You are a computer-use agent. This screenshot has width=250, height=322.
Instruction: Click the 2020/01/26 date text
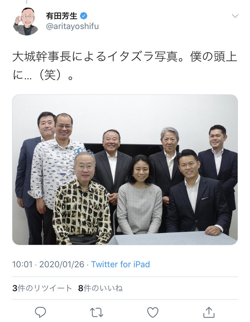pyautogui.click(x=62, y=264)
